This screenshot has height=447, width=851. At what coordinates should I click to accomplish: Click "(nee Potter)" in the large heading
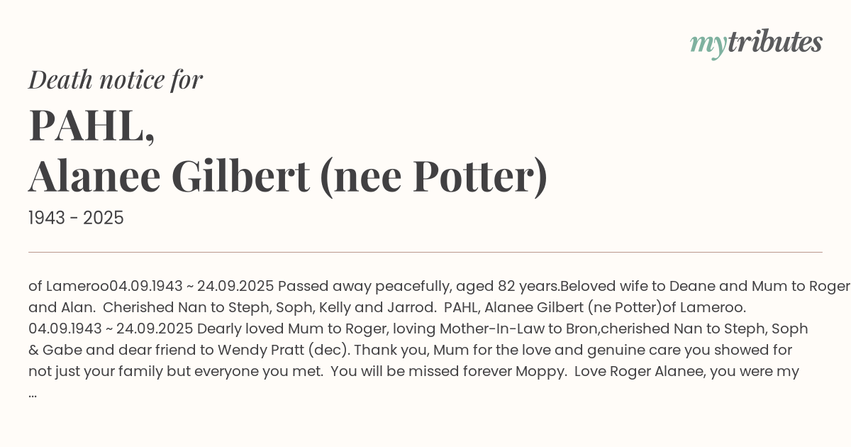tap(433, 176)
